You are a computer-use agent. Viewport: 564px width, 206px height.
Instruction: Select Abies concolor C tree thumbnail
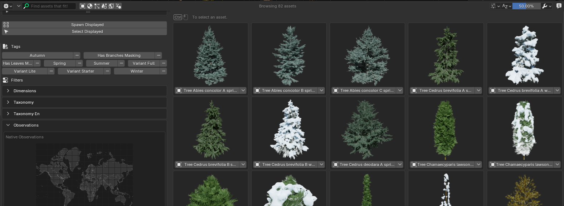(367, 55)
